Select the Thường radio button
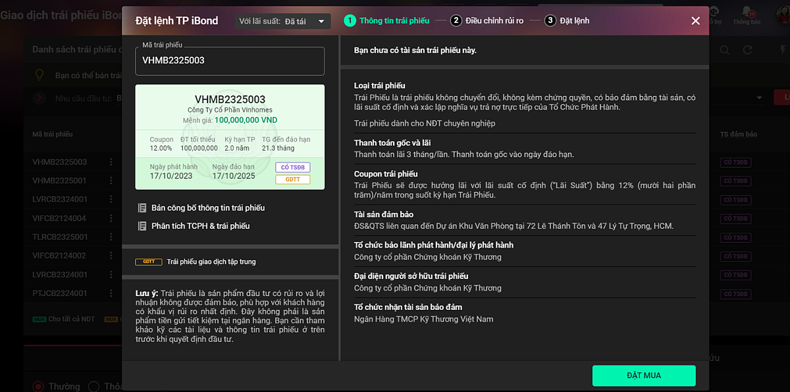Viewport: 790px width, 392px height. coord(39,386)
